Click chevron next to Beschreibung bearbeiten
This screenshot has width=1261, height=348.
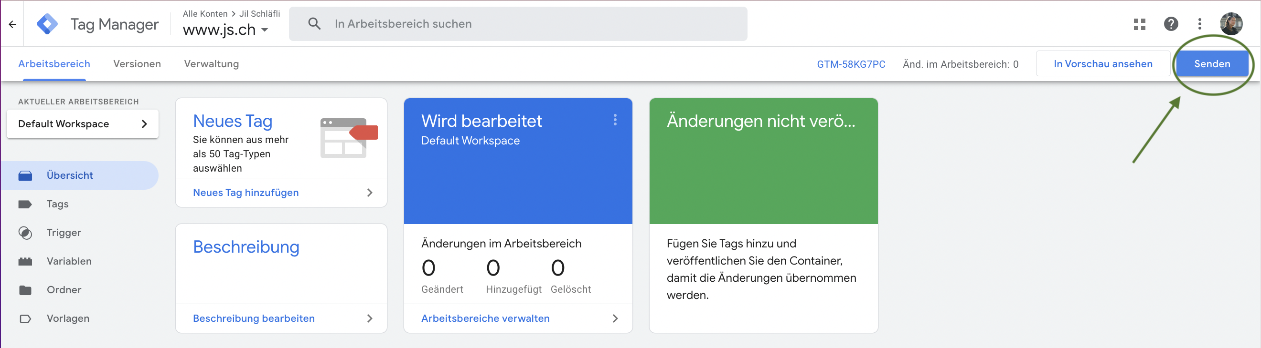pyautogui.click(x=370, y=318)
